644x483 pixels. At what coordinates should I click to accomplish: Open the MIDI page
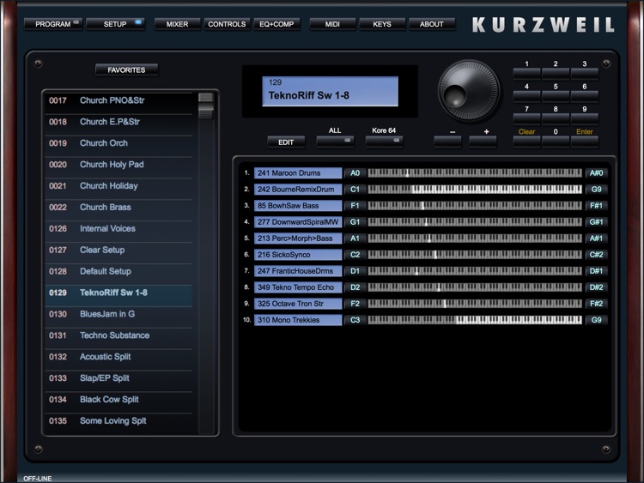click(332, 24)
